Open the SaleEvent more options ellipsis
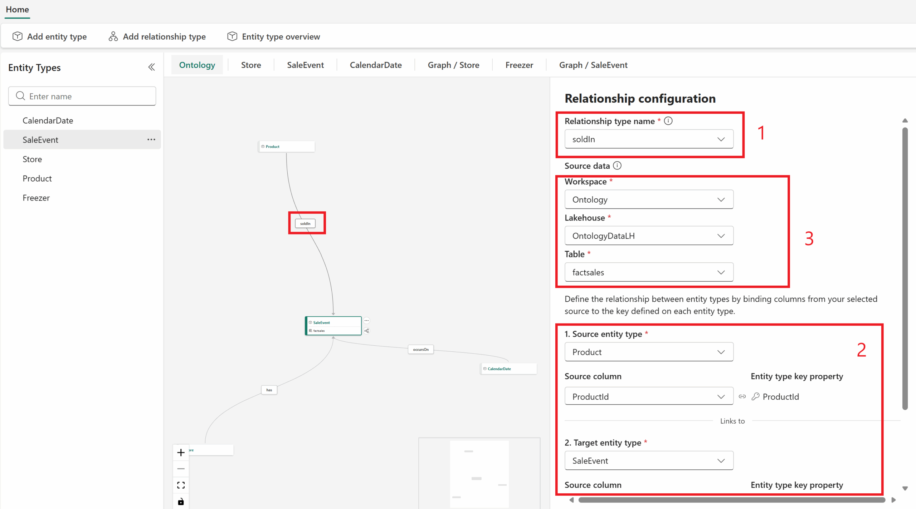This screenshot has height=509, width=916. tap(151, 139)
